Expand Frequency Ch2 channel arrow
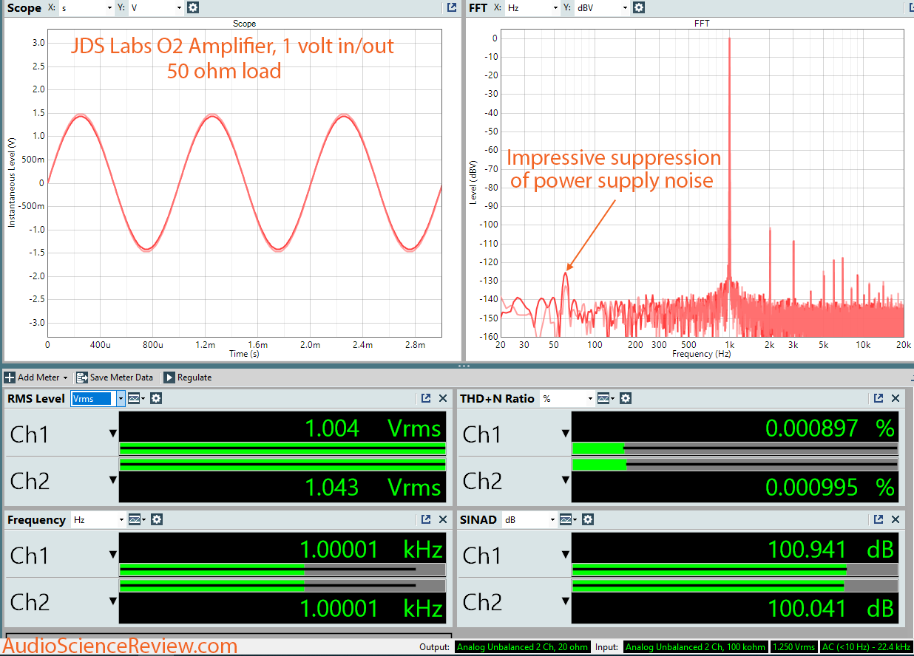The height and width of the screenshot is (656, 914). coord(113,601)
